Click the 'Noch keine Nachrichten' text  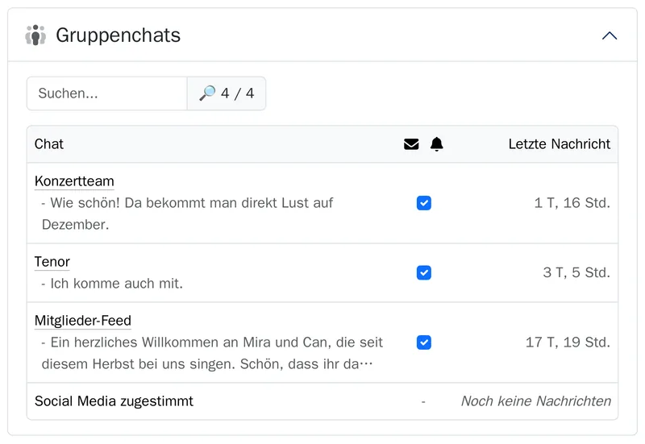pos(536,400)
